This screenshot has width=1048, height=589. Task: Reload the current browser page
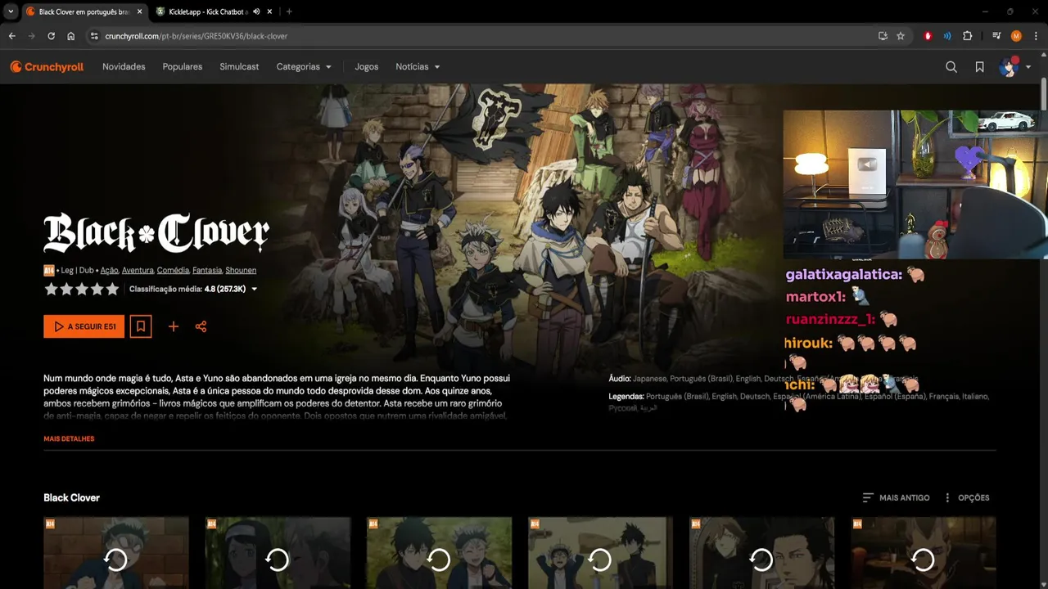(x=51, y=36)
